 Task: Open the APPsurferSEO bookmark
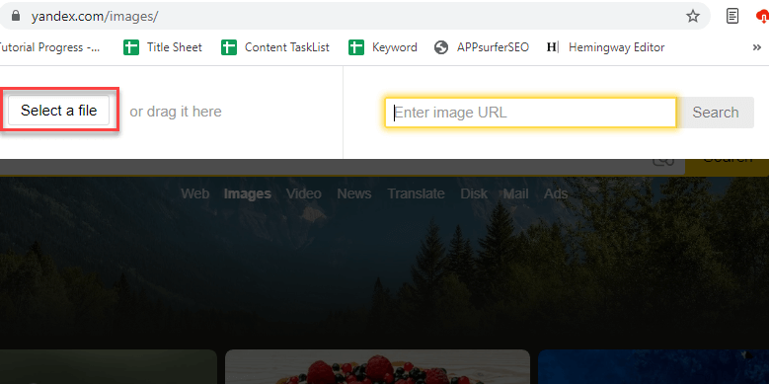(x=482, y=47)
